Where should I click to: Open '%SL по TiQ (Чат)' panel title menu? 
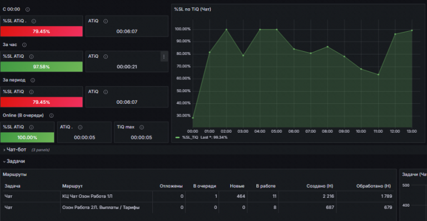click(x=192, y=9)
